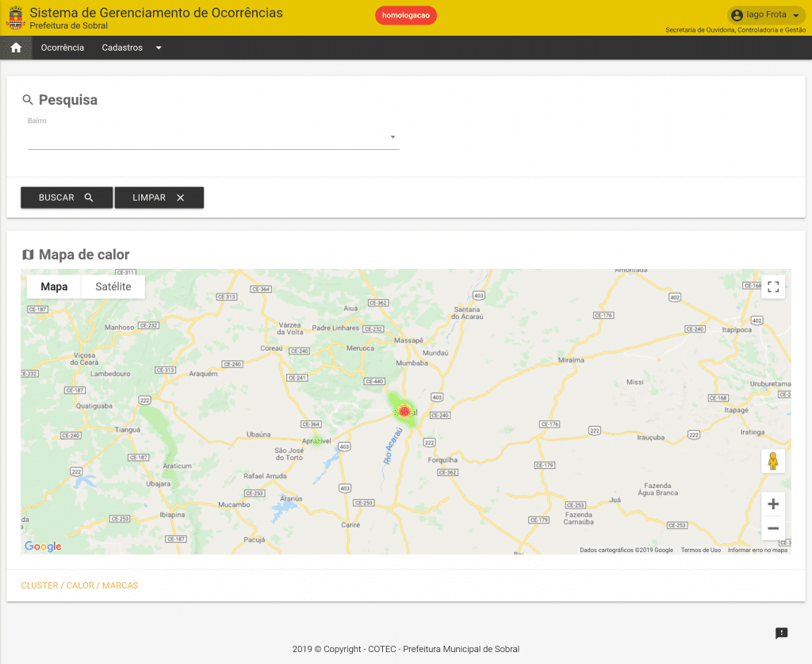Click the Google logo on map

click(43, 547)
